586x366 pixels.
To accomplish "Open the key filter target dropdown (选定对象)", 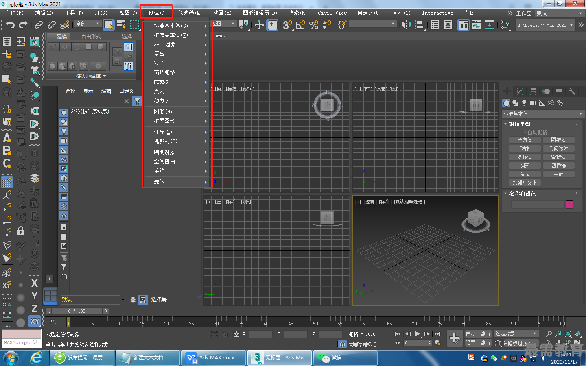I will (x=516, y=334).
